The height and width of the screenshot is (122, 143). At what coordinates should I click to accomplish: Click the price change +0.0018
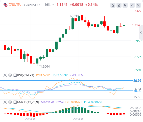pyautogui.click(x=76, y=5)
